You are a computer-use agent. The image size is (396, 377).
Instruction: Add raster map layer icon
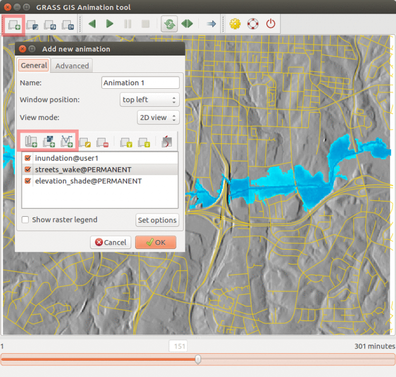point(49,141)
